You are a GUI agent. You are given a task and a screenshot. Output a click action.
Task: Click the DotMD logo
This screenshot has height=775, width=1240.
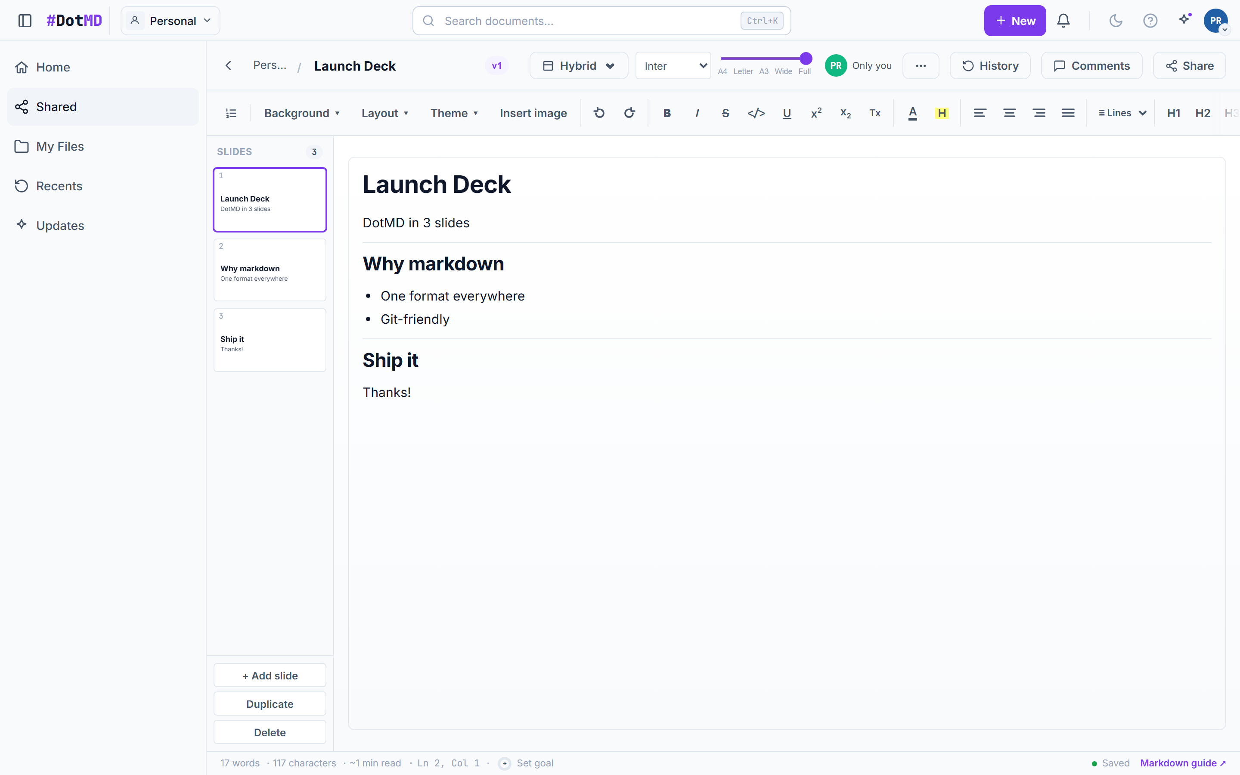[74, 21]
